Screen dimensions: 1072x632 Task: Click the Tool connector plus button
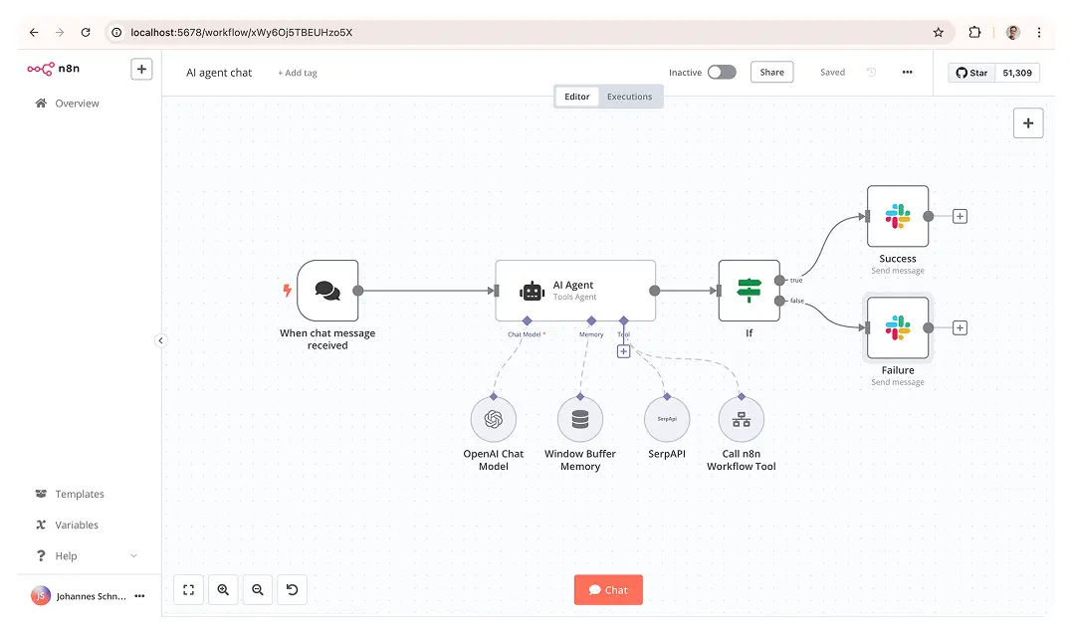623,351
